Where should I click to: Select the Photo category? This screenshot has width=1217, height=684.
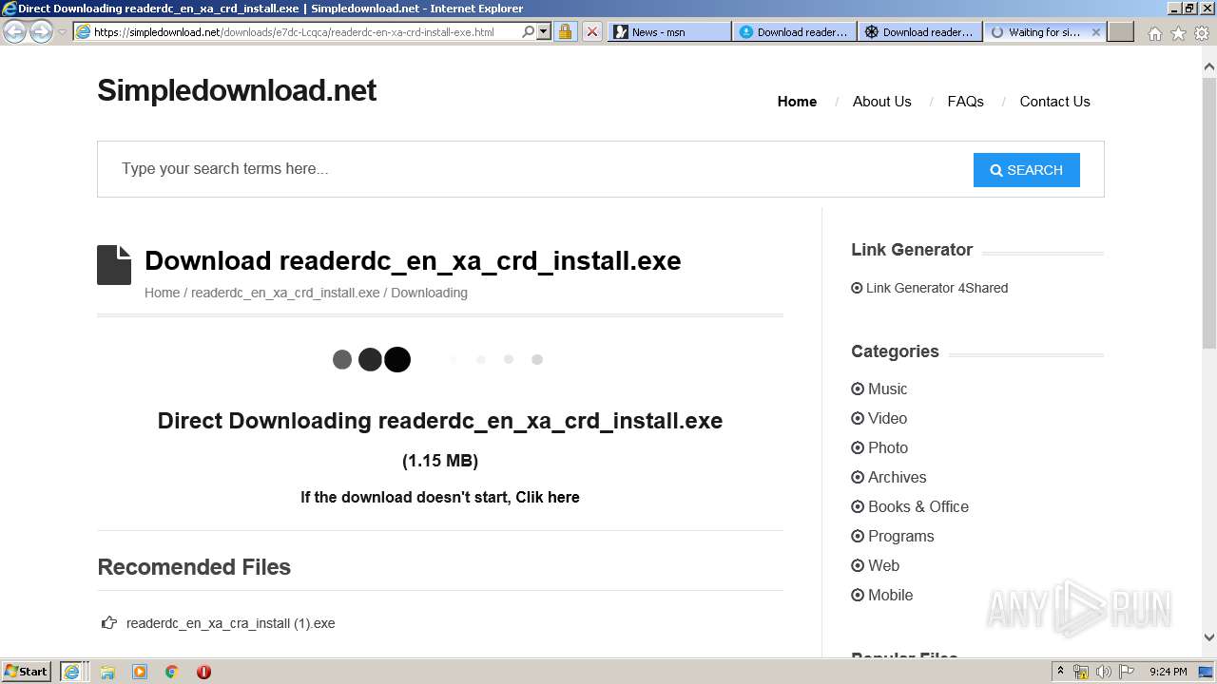click(888, 447)
